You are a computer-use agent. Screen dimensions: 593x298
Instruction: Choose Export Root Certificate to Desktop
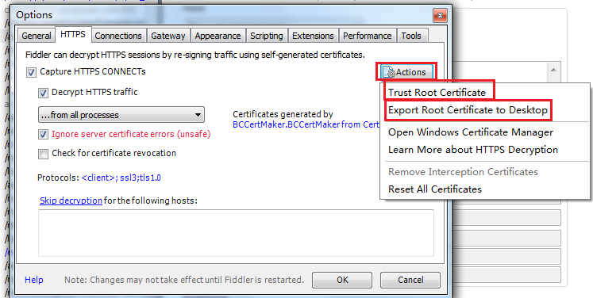[x=468, y=110]
